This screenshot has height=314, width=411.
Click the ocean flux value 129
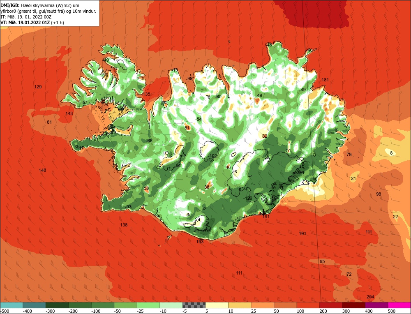point(38,87)
